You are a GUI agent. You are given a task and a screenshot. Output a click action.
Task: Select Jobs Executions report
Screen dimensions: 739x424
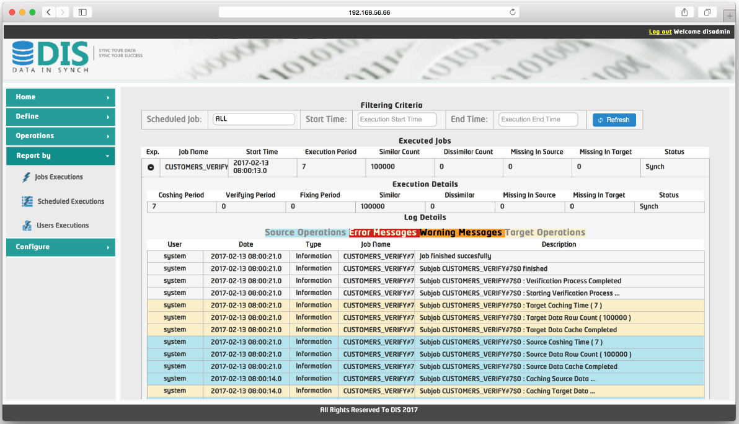(58, 177)
